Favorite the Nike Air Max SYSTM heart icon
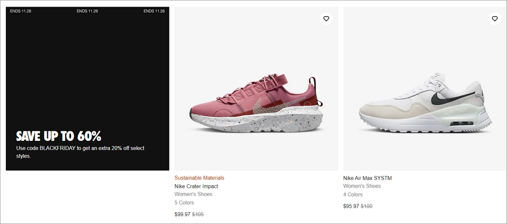The height and width of the screenshot is (224, 507). [x=494, y=19]
